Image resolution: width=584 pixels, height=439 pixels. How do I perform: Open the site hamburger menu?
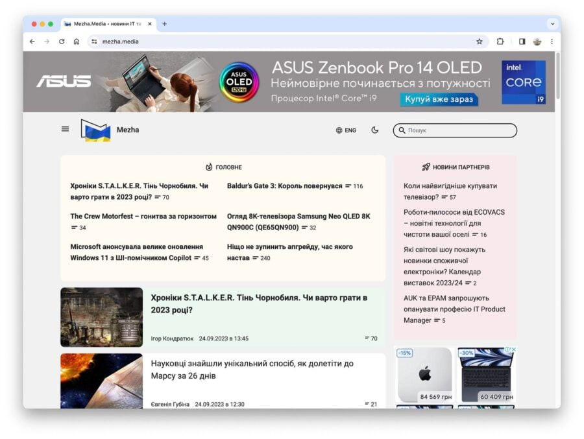click(65, 129)
